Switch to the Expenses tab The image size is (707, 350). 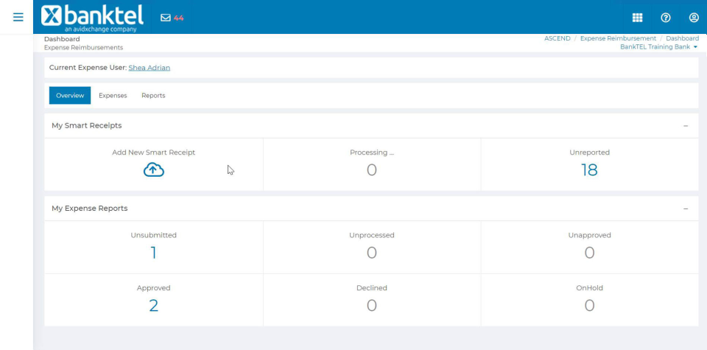pos(113,96)
